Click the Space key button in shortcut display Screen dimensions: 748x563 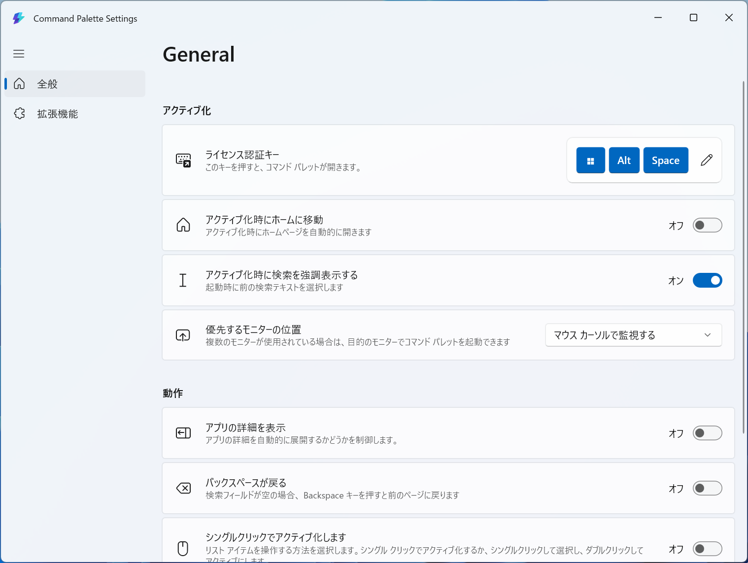click(x=666, y=160)
